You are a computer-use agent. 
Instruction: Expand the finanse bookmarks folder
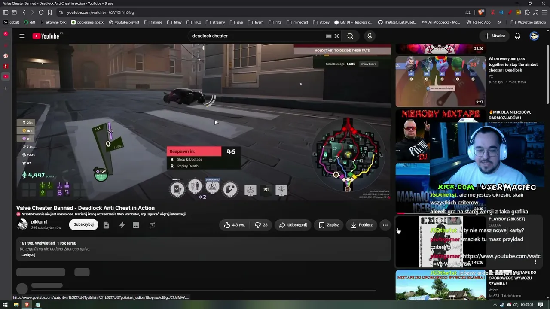point(153,22)
